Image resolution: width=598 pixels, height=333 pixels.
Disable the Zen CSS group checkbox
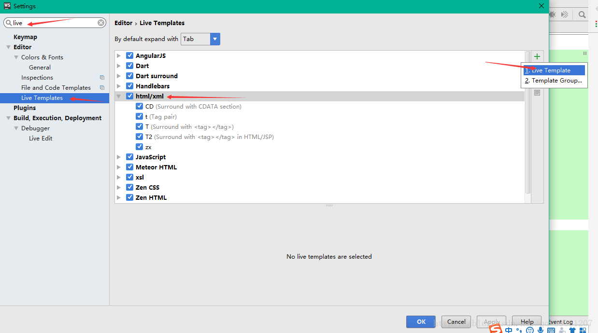pyautogui.click(x=129, y=187)
